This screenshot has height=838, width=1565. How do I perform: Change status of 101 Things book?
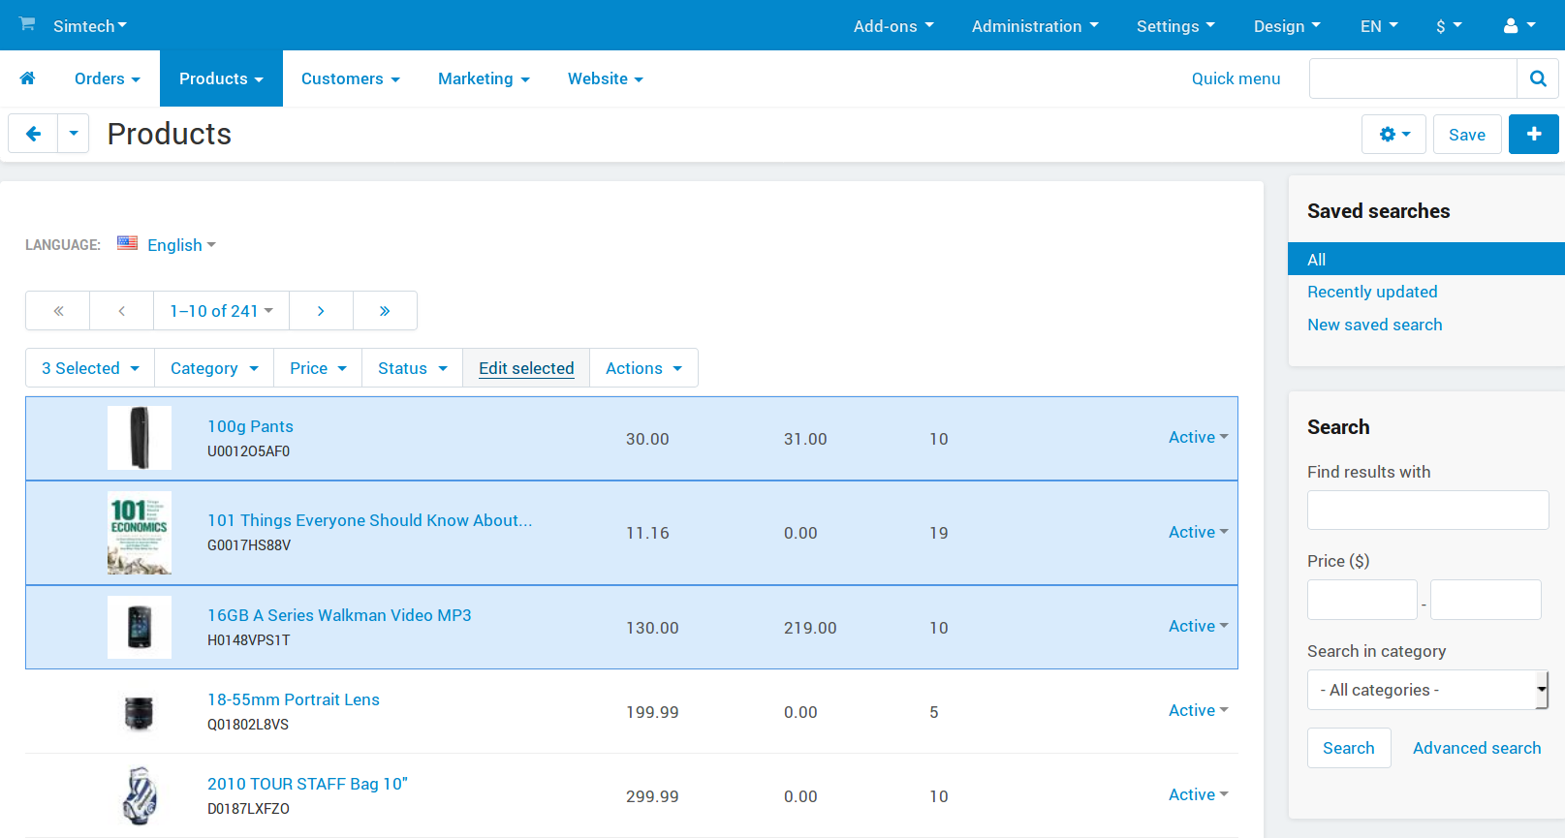click(1198, 532)
